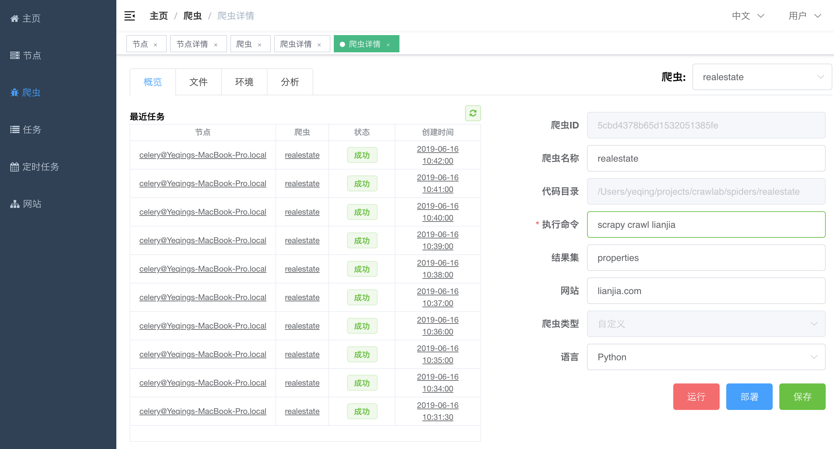This screenshot has width=834, height=449.
Task: Switch to the 文件 tab
Action: pos(198,82)
